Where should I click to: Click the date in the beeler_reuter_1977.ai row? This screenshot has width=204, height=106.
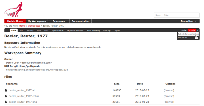(142, 90)
